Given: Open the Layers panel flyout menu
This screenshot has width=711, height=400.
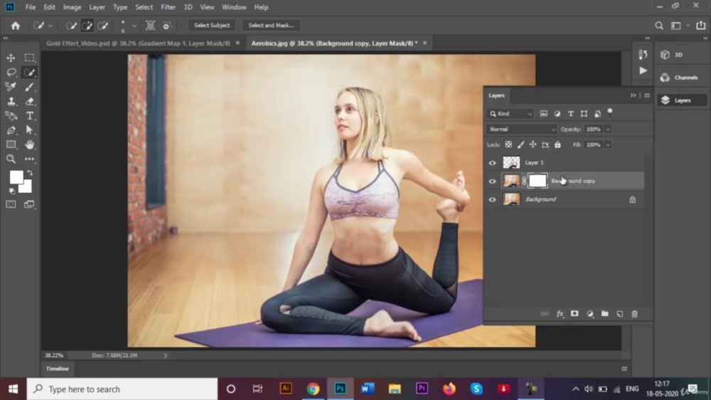Looking at the screenshot, I should (647, 95).
